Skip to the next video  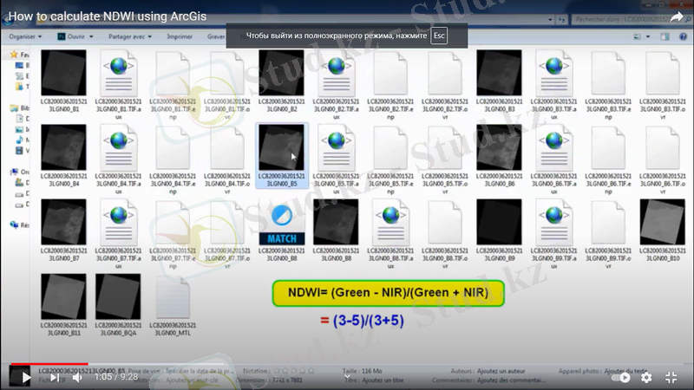[54, 378]
